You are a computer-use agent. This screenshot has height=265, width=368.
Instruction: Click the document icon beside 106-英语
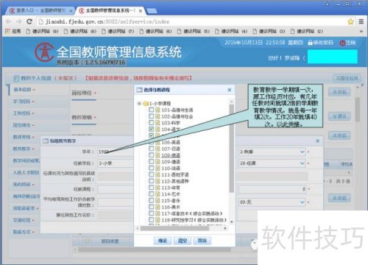(158, 142)
